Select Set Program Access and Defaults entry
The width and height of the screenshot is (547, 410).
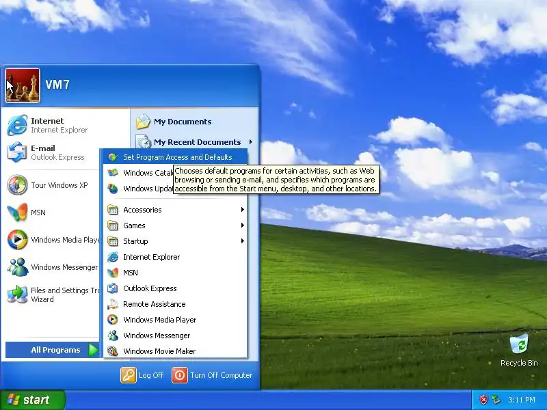pyautogui.click(x=176, y=157)
